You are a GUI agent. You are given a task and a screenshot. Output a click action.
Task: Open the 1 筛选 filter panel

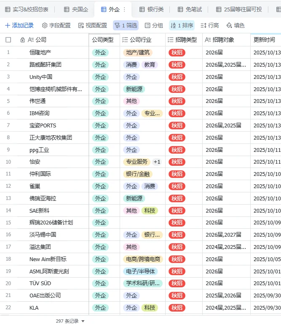pos(126,25)
